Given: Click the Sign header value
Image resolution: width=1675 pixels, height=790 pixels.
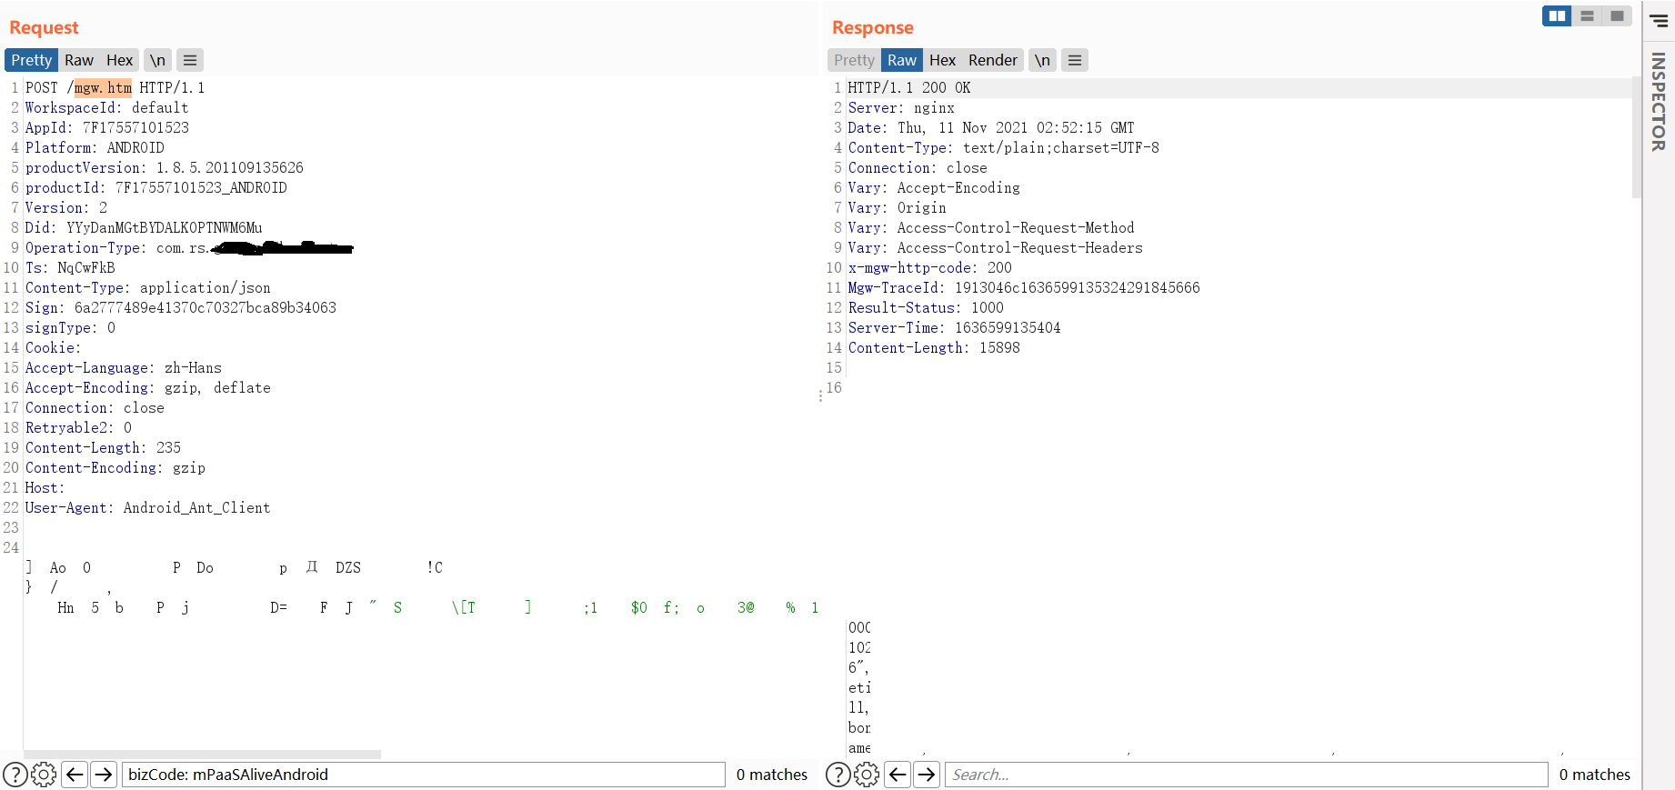Looking at the screenshot, I should coord(206,307).
